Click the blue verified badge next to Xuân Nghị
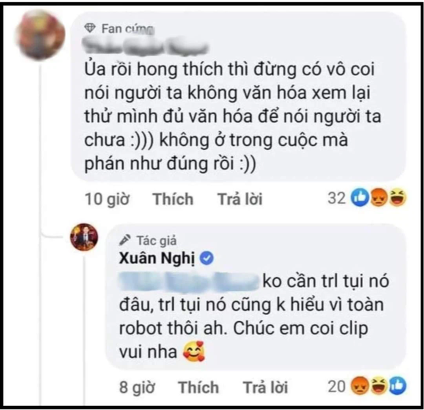Image resolution: width=424 pixels, height=410 pixels. pyautogui.click(x=207, y=259)
